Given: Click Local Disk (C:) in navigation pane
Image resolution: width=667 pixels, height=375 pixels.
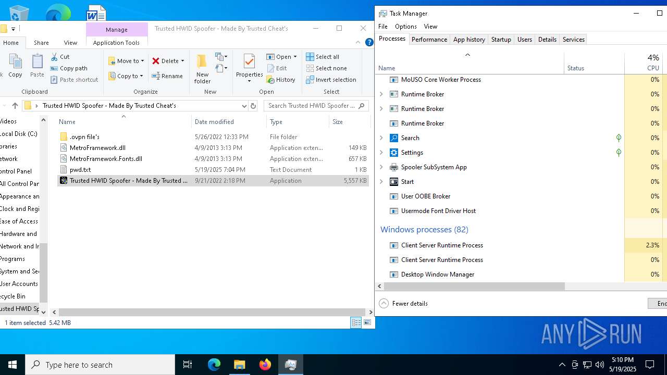Looking at the screenshot, I should pos(19,134).
